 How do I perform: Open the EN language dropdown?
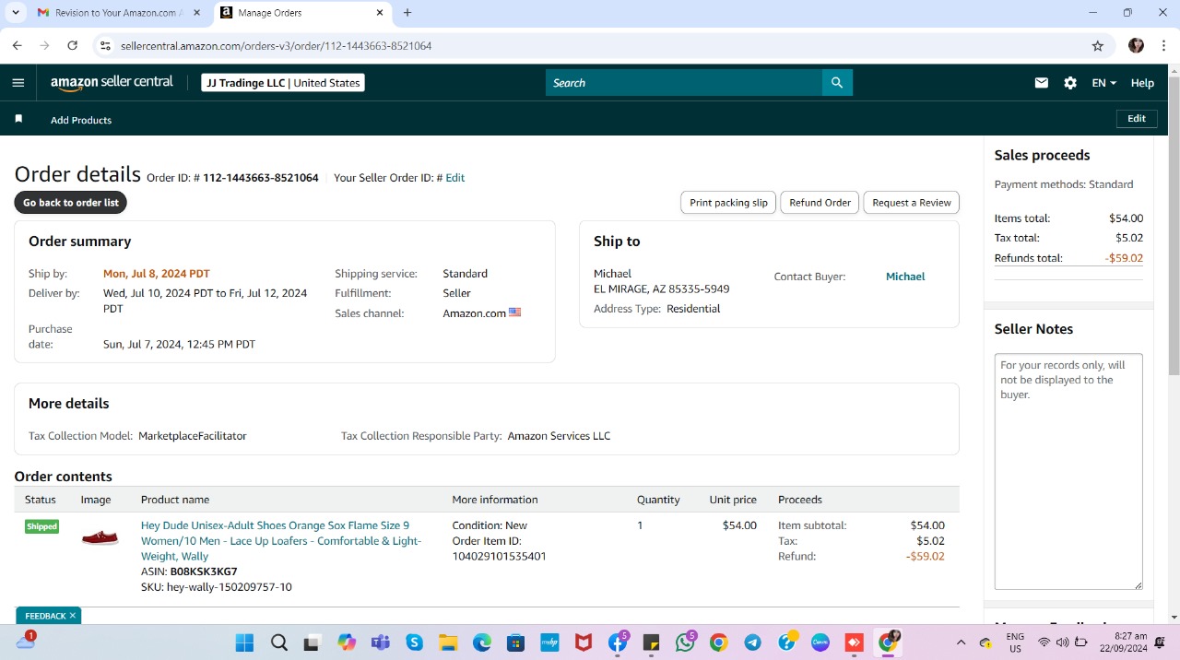(1103, 83)
